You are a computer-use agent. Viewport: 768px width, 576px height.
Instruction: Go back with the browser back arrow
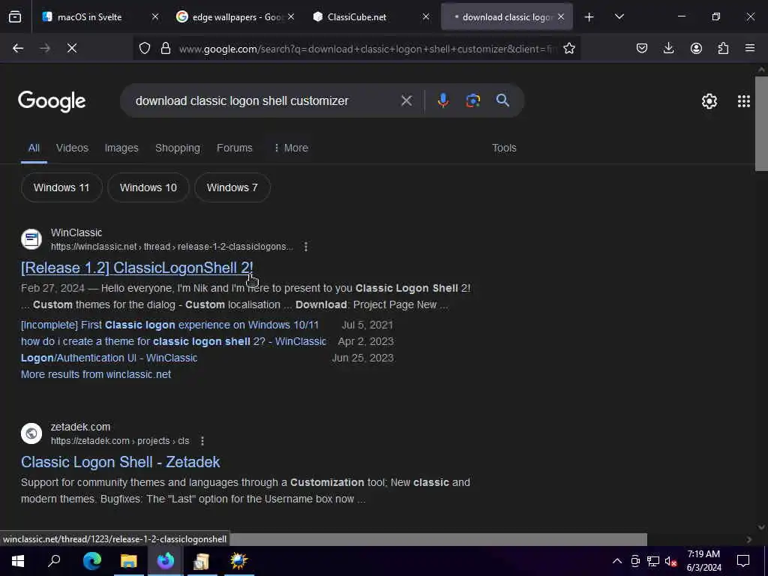[x=18, y=48]
